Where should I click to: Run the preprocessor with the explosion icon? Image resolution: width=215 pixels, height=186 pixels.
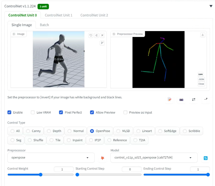(x=102, y=158)
